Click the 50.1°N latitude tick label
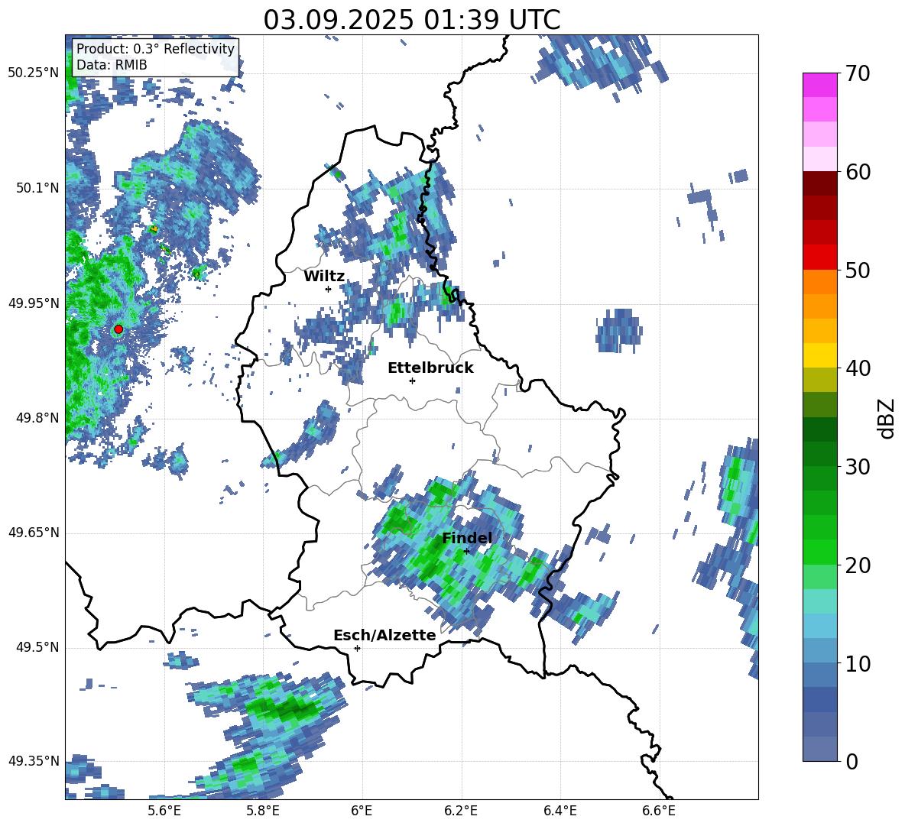Image resolution: width=905 pixels, height=826 pixels. (x=38, y=188)
